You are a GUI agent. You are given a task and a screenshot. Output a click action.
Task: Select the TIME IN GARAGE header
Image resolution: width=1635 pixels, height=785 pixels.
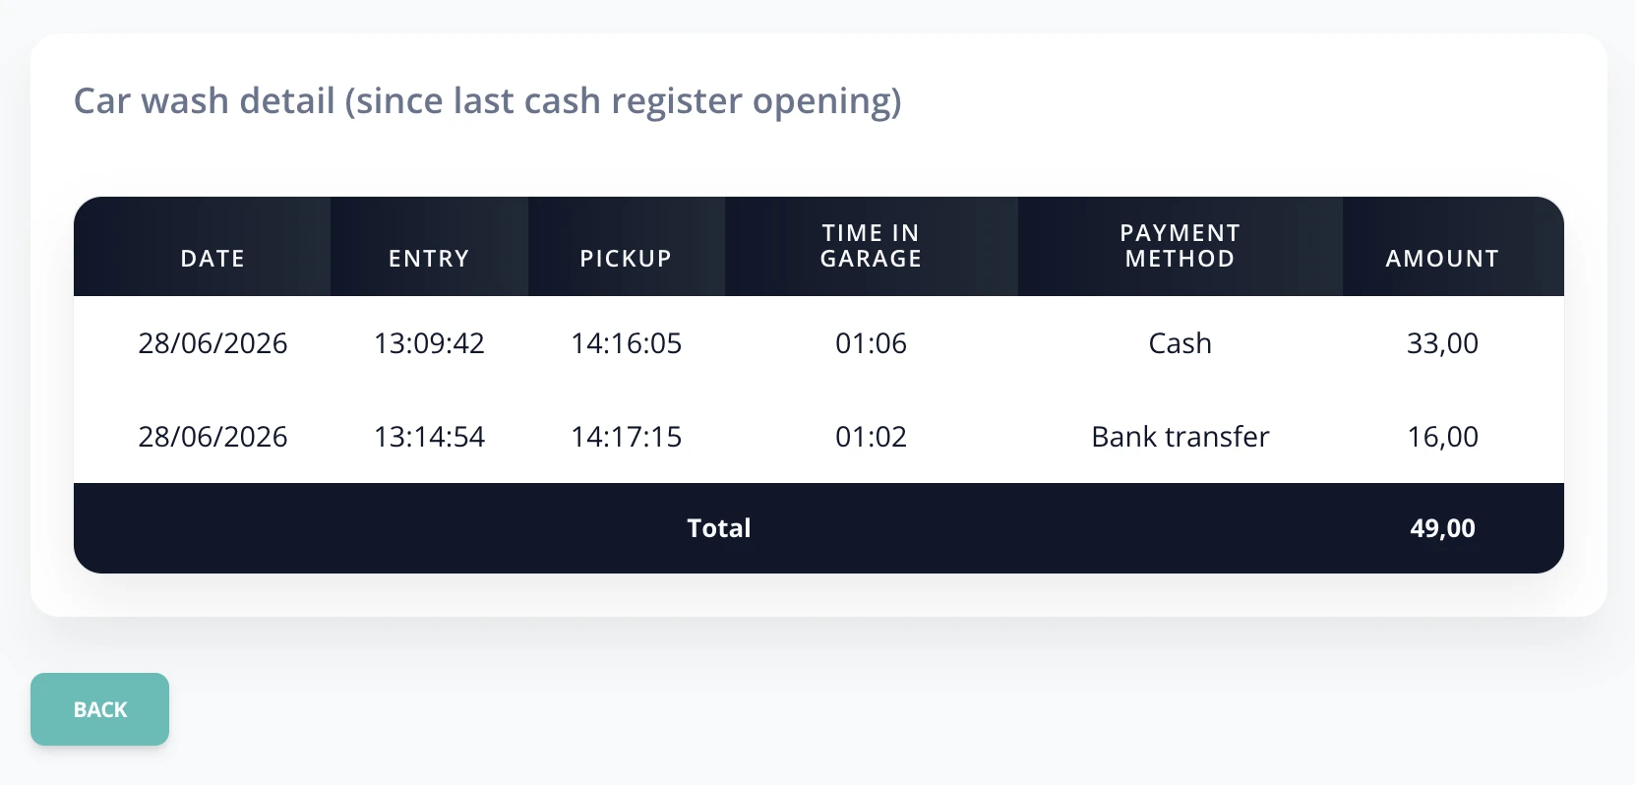tap(872, 246)
